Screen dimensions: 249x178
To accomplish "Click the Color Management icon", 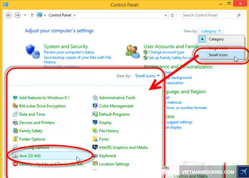I will tap(95, 106).
